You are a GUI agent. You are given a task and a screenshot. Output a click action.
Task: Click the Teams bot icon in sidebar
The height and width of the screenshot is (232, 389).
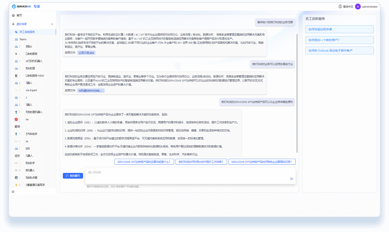(16, 39)
